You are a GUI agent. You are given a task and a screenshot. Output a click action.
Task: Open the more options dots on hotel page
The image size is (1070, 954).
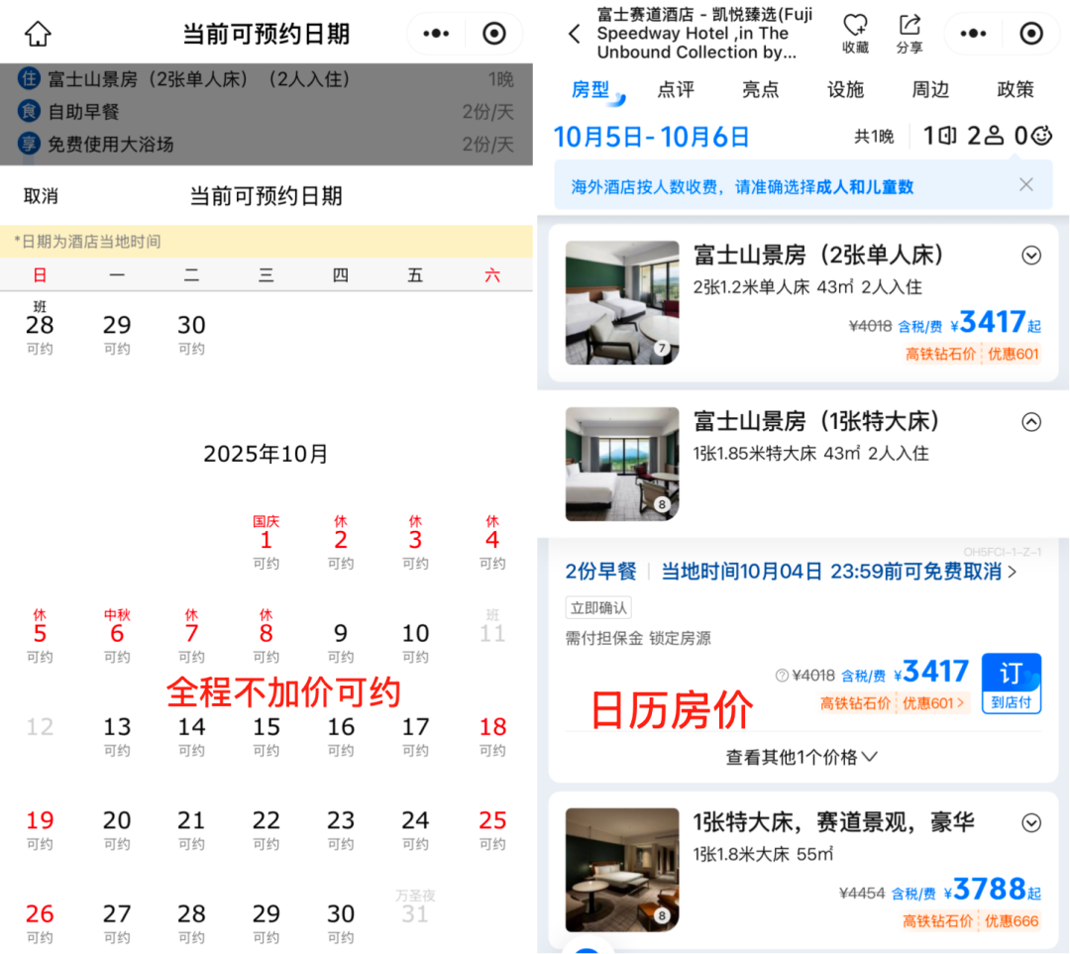[x=973, y=33]
